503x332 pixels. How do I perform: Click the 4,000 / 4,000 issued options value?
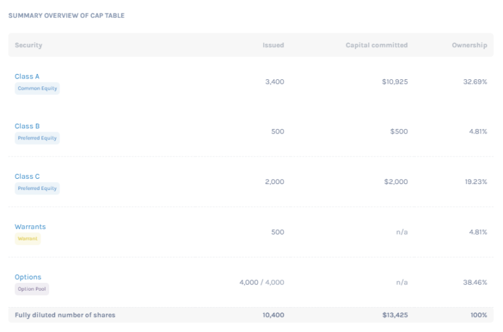pos(261,282)
